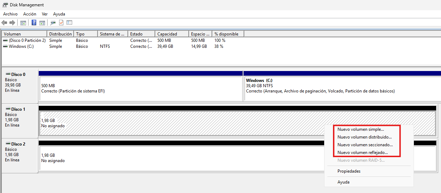
Task: Open the Archivo menu
Action: pos(10,14)
